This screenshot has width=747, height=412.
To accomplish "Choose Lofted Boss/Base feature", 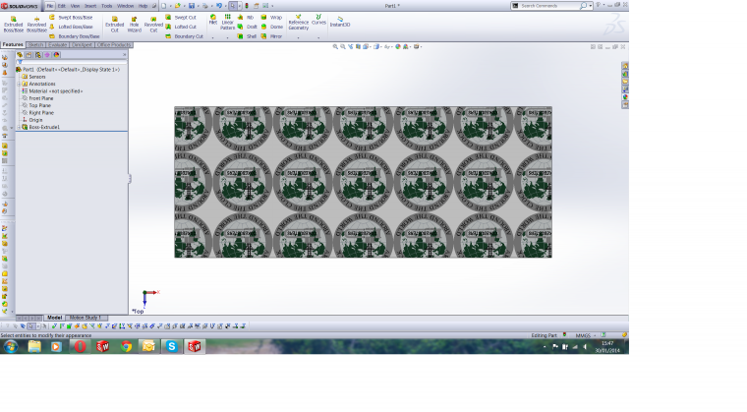I will point(71,27).
